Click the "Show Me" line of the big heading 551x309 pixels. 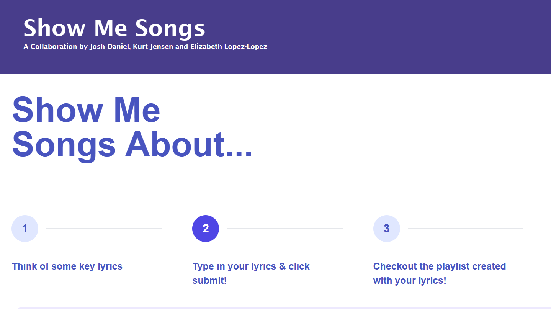(86, 110)
